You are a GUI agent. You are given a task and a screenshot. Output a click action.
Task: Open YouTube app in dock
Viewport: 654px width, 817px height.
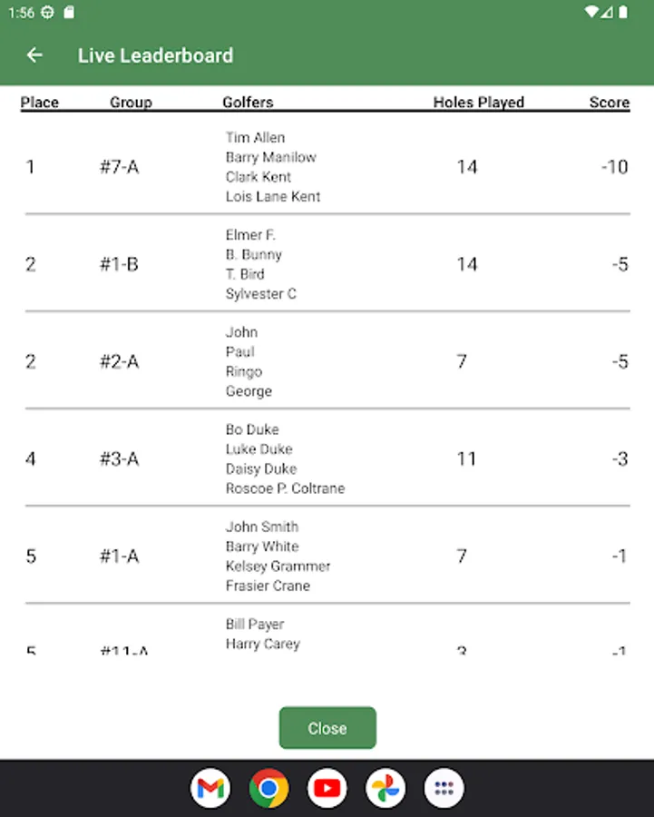point(327,788)
